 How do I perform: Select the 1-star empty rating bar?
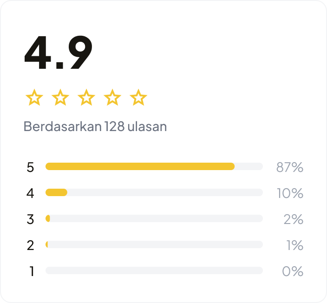tap(154, 270)
